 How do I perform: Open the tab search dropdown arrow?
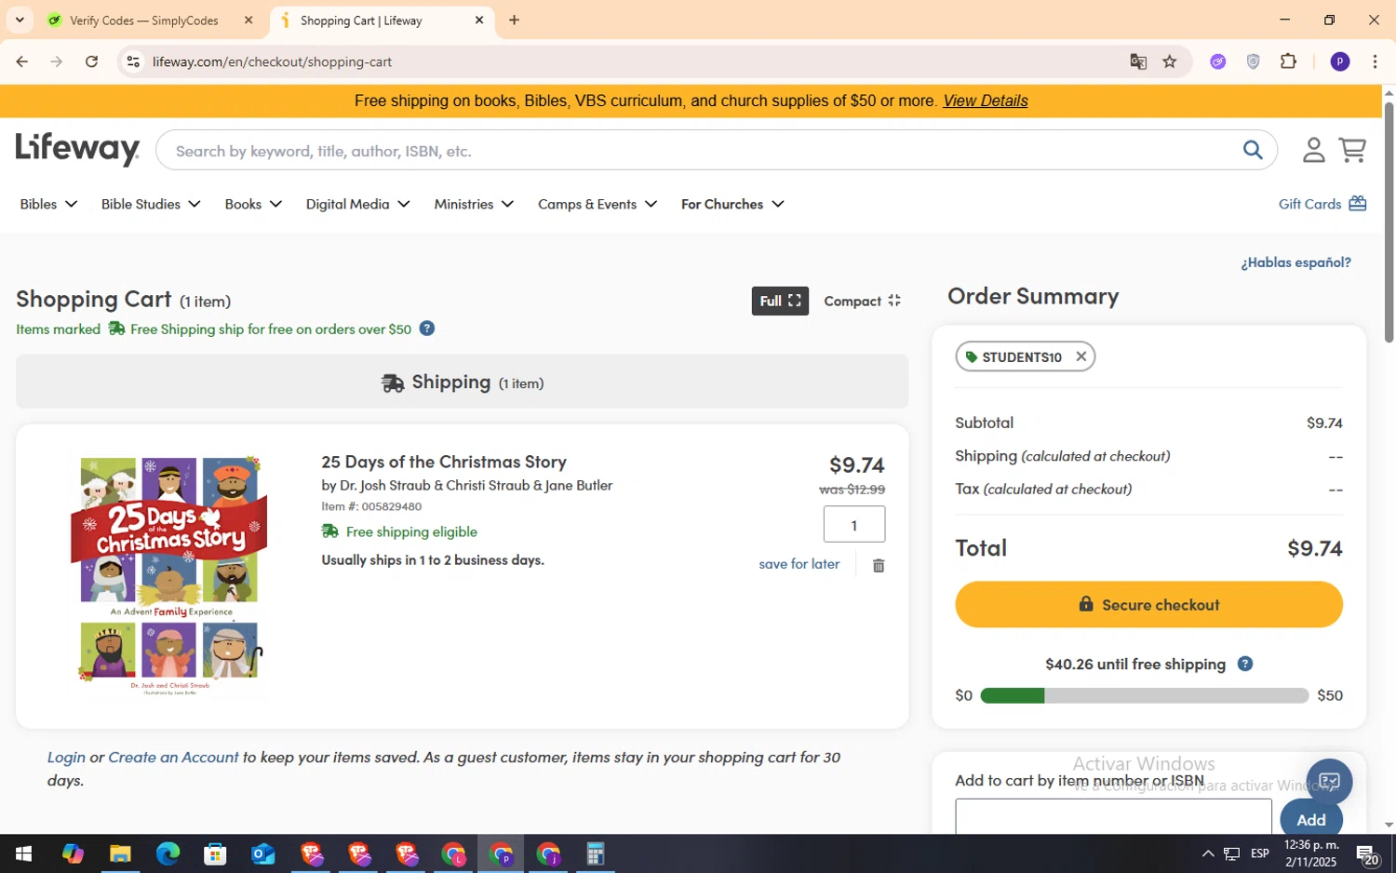[20, 20]
